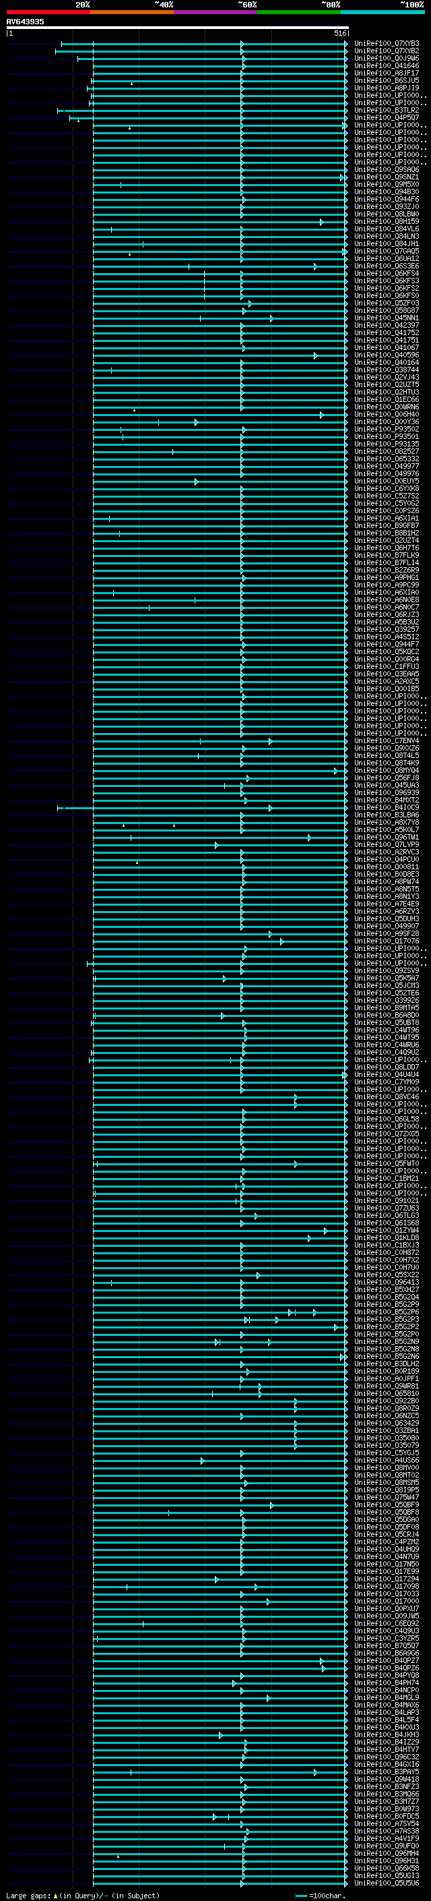The height and width of the screenshot is (1901, 431).
Task: Click the cyan ~100% identity legend bar
Action: (383, 12)
